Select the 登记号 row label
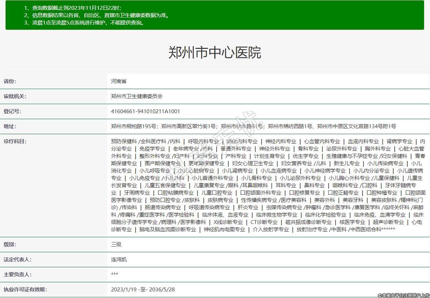Viewport: 430px width, 298px height. coord(12,111)
